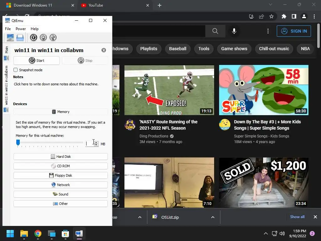
Task: Expand OSList.zip download options chevron
Action: [x=213, y=217]
